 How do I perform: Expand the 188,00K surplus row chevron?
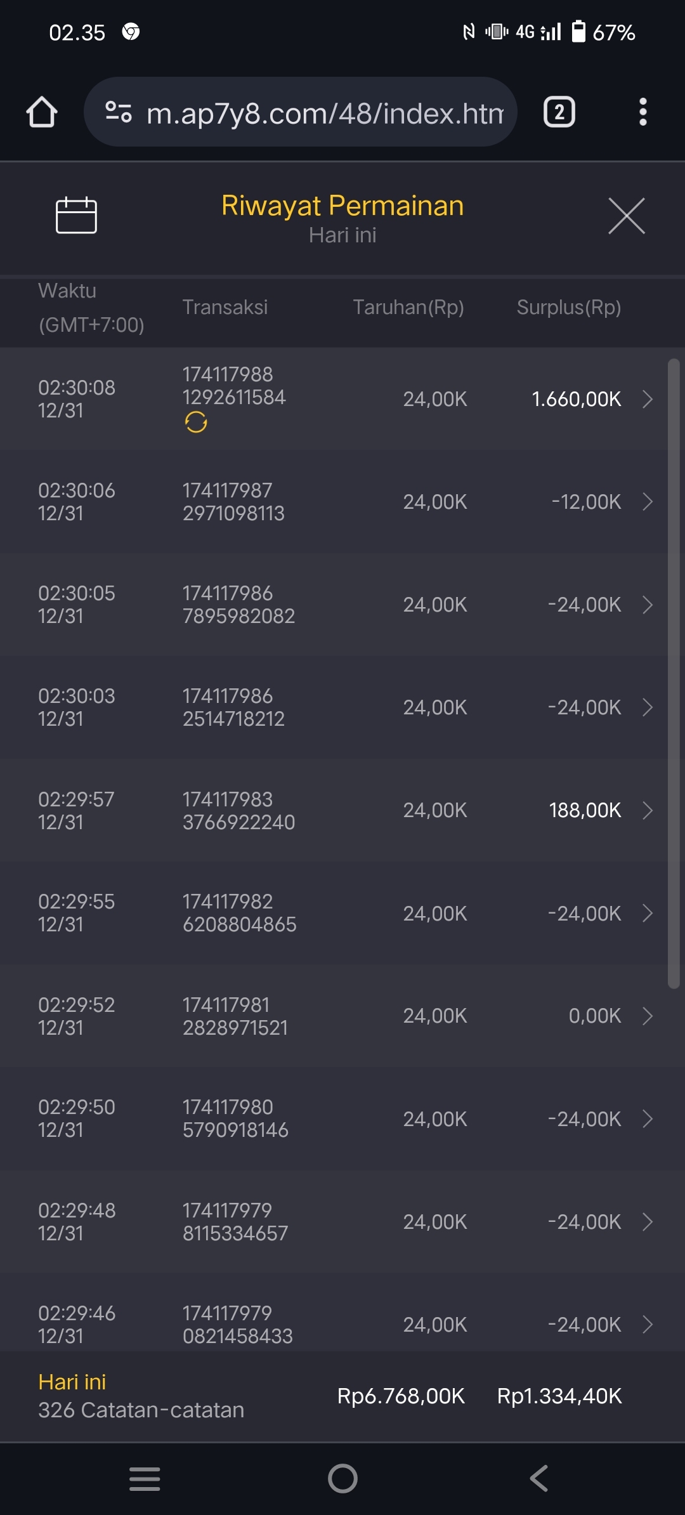point(647,810)
